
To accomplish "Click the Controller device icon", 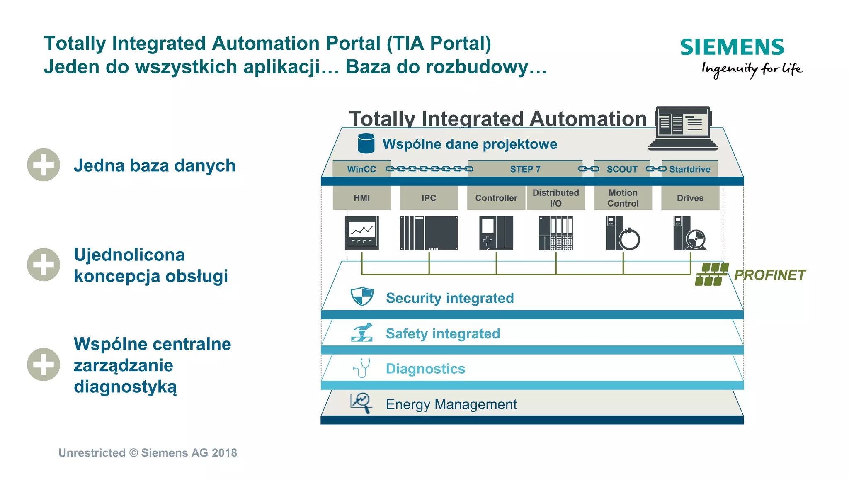I will 496,233.
